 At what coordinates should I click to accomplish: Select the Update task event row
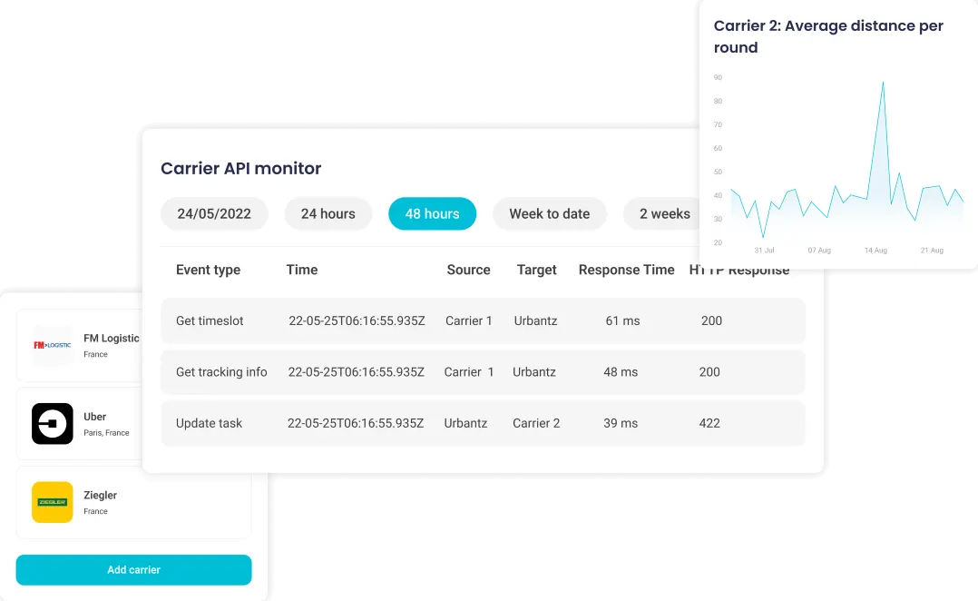click(x=483, y=423)
